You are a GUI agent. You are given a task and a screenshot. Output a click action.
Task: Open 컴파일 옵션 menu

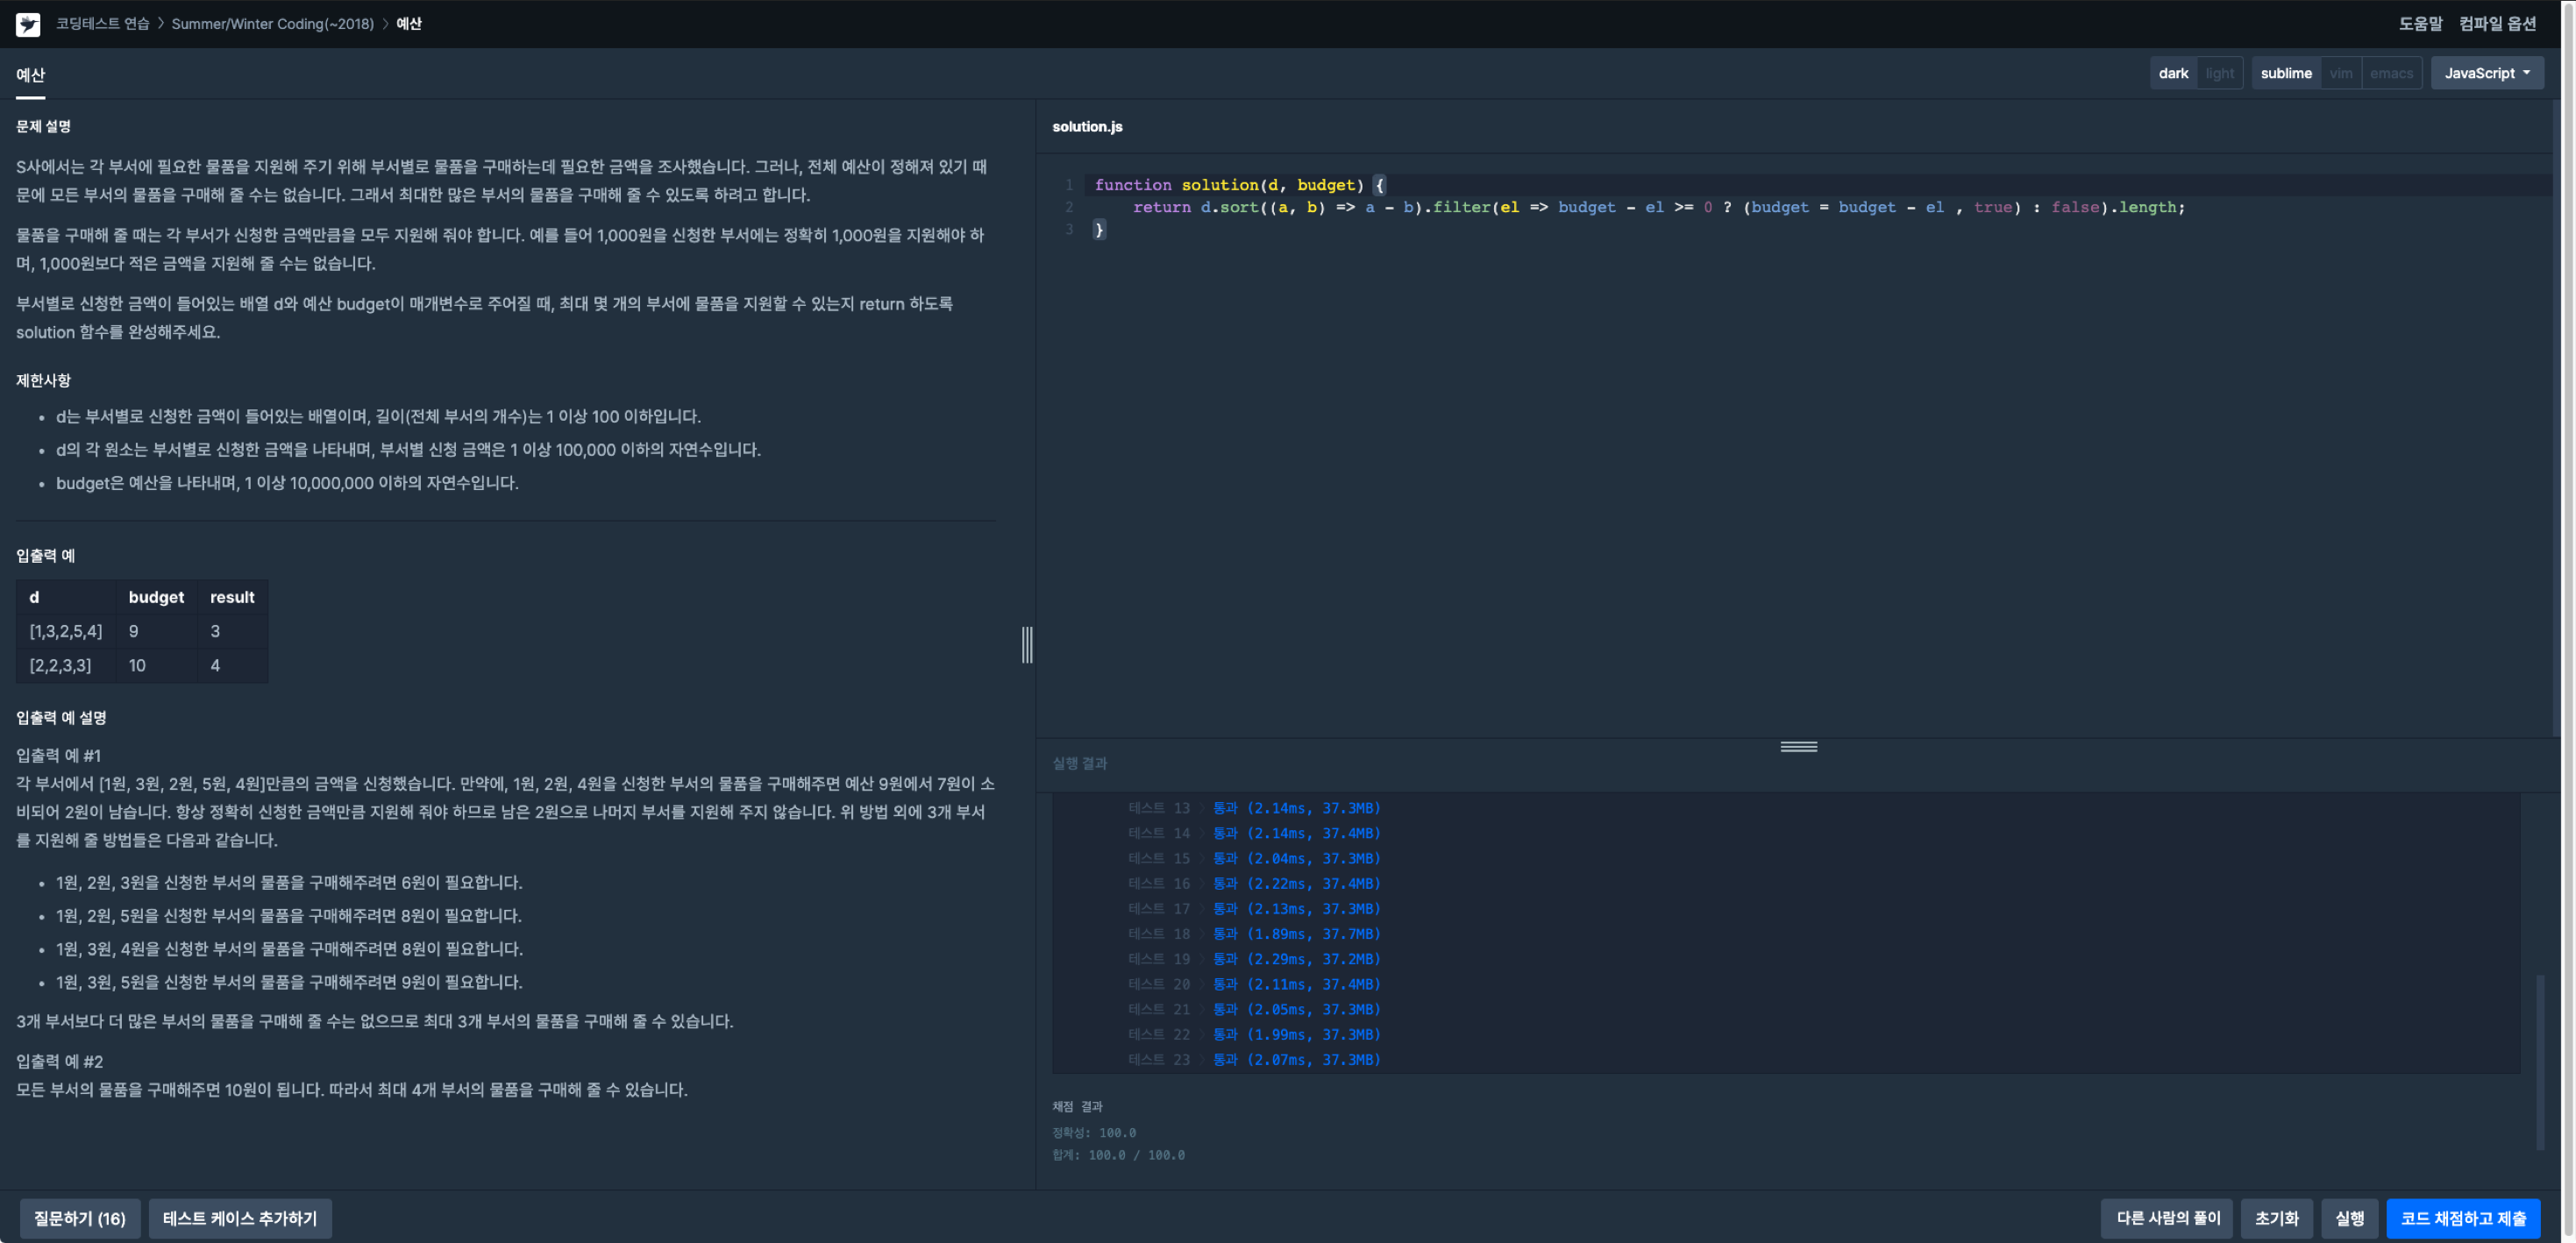(x=2497, y=23)
